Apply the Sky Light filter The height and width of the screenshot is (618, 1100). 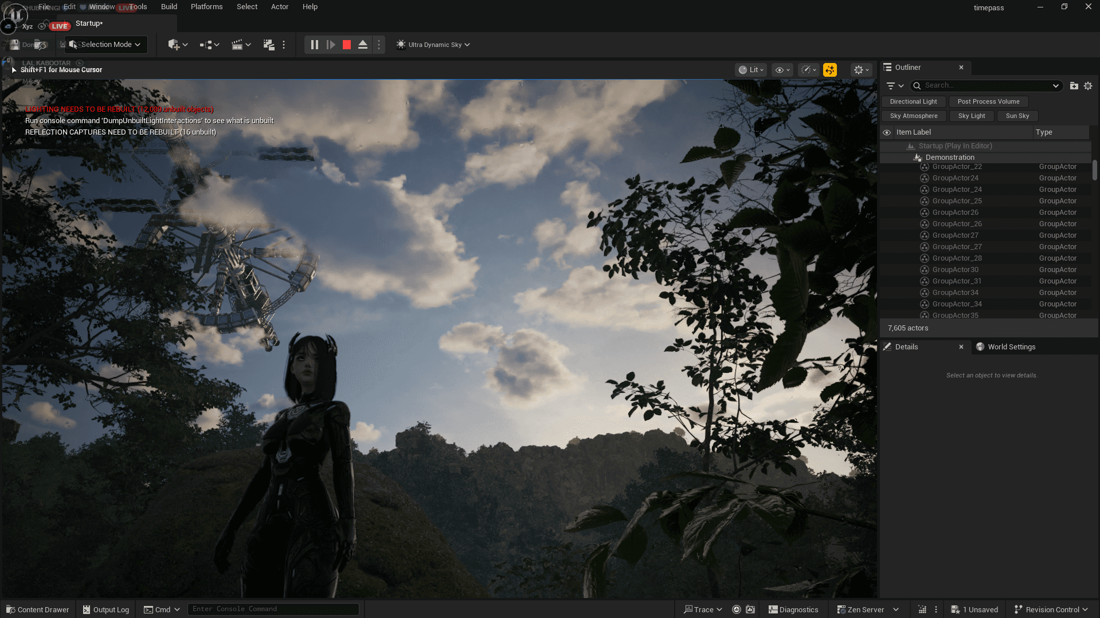[x=972, y=116]
